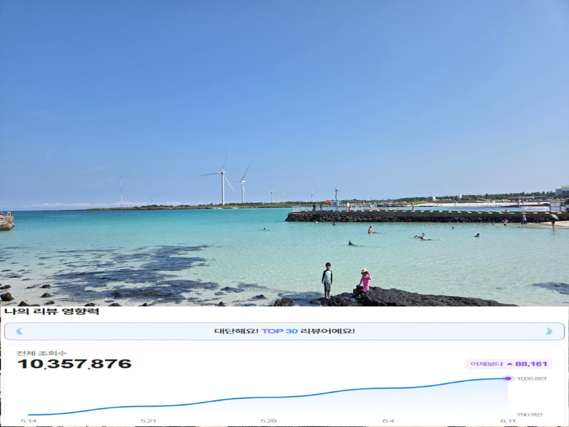
Task: Click the left laurel icon in banner
Action: 19,331
